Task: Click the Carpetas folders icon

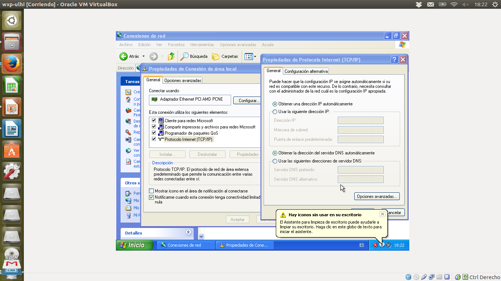Action: (216, 56)
